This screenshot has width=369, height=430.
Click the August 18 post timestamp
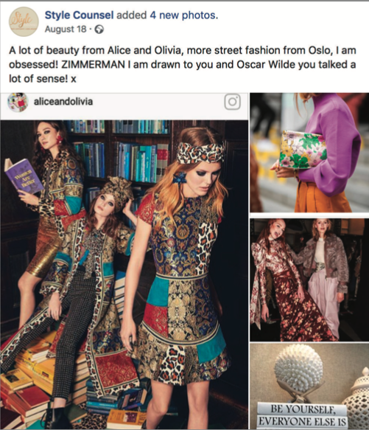click(x=66, y=29)
